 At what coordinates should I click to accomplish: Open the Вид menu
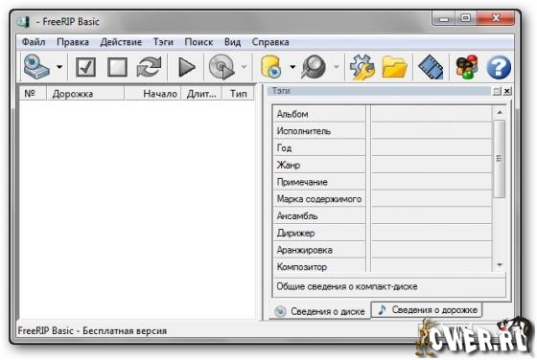click(x=232, y=42)
